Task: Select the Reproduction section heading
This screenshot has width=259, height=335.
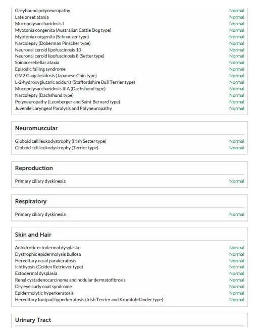Action: tap(34, 168)
